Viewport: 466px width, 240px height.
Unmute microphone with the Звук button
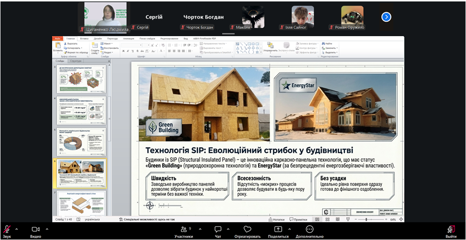point(7,230)
